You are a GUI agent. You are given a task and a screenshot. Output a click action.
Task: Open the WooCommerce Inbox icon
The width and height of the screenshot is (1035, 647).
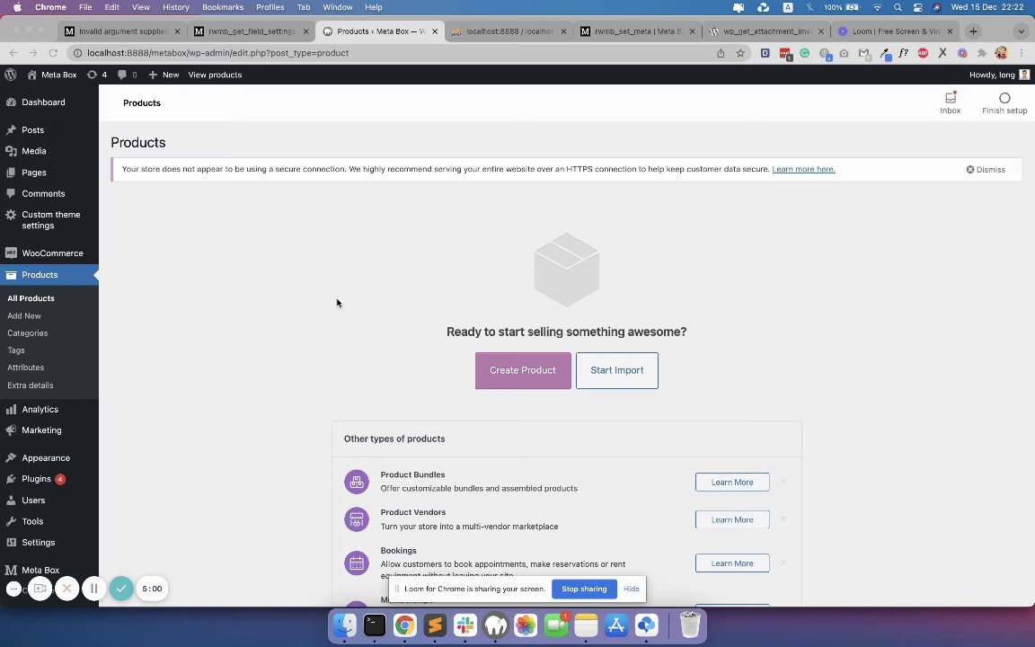951,98
